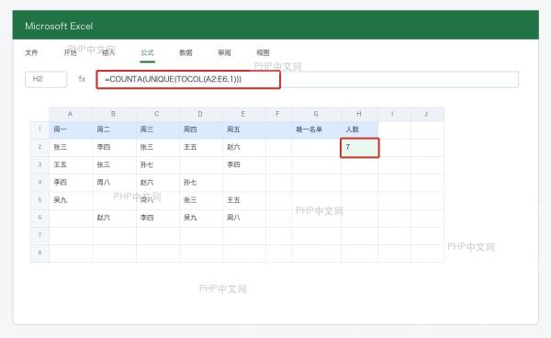Switch to the 开始 tab

[70, 52]
